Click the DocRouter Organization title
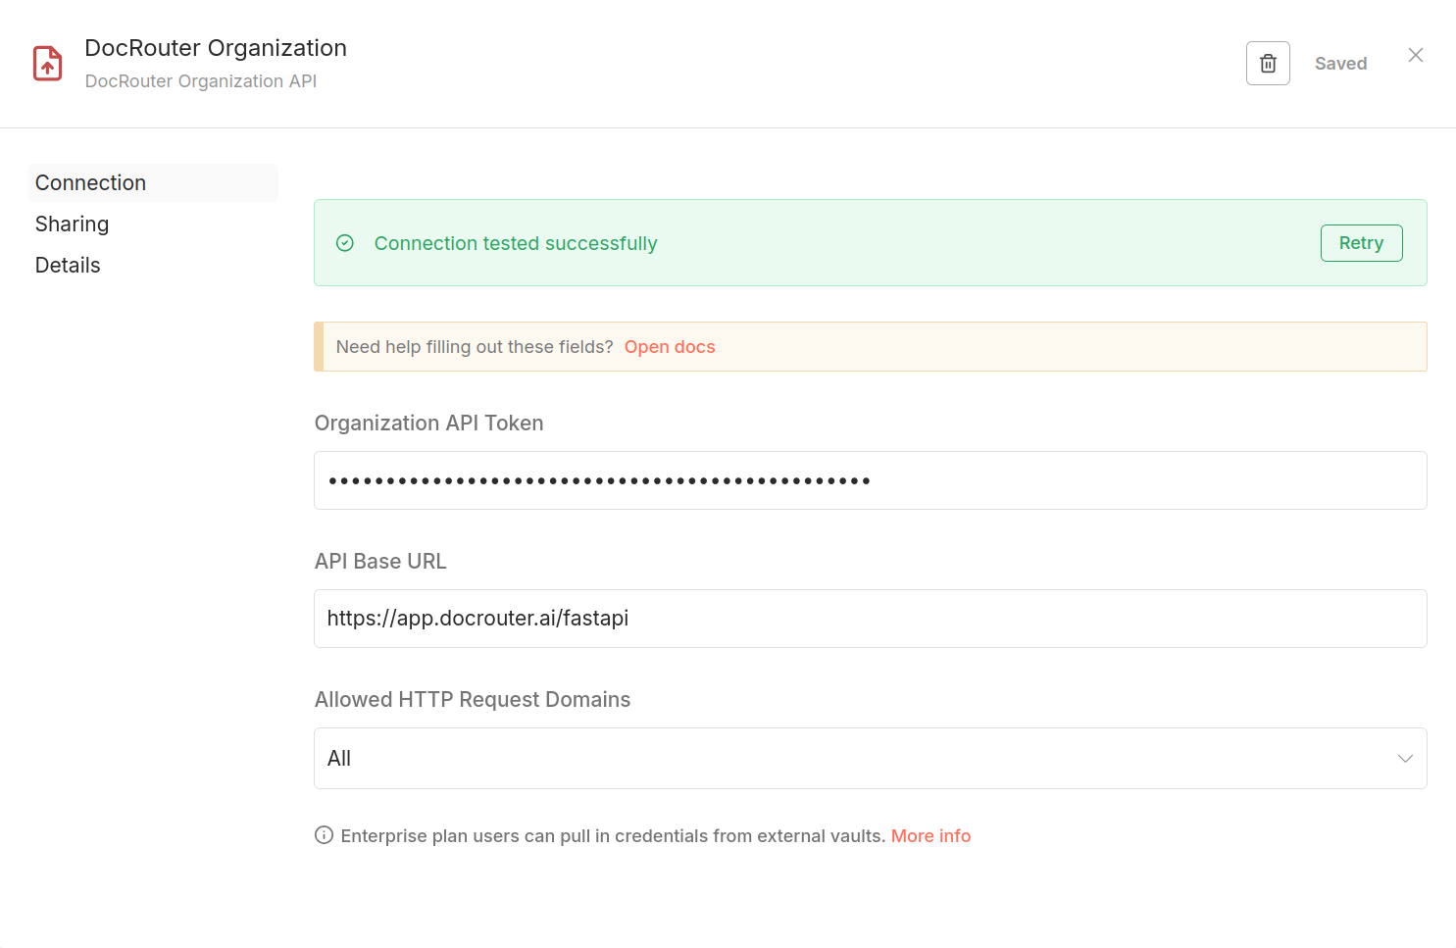The width and height of the screenshot is (1456, 948). [216, 47]
